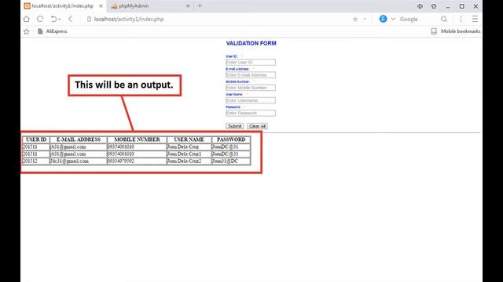The width and height of the screenshot is (503, 282).
Task: Select the localhost/activity1/index.php tab
Action: click(63, 6)
